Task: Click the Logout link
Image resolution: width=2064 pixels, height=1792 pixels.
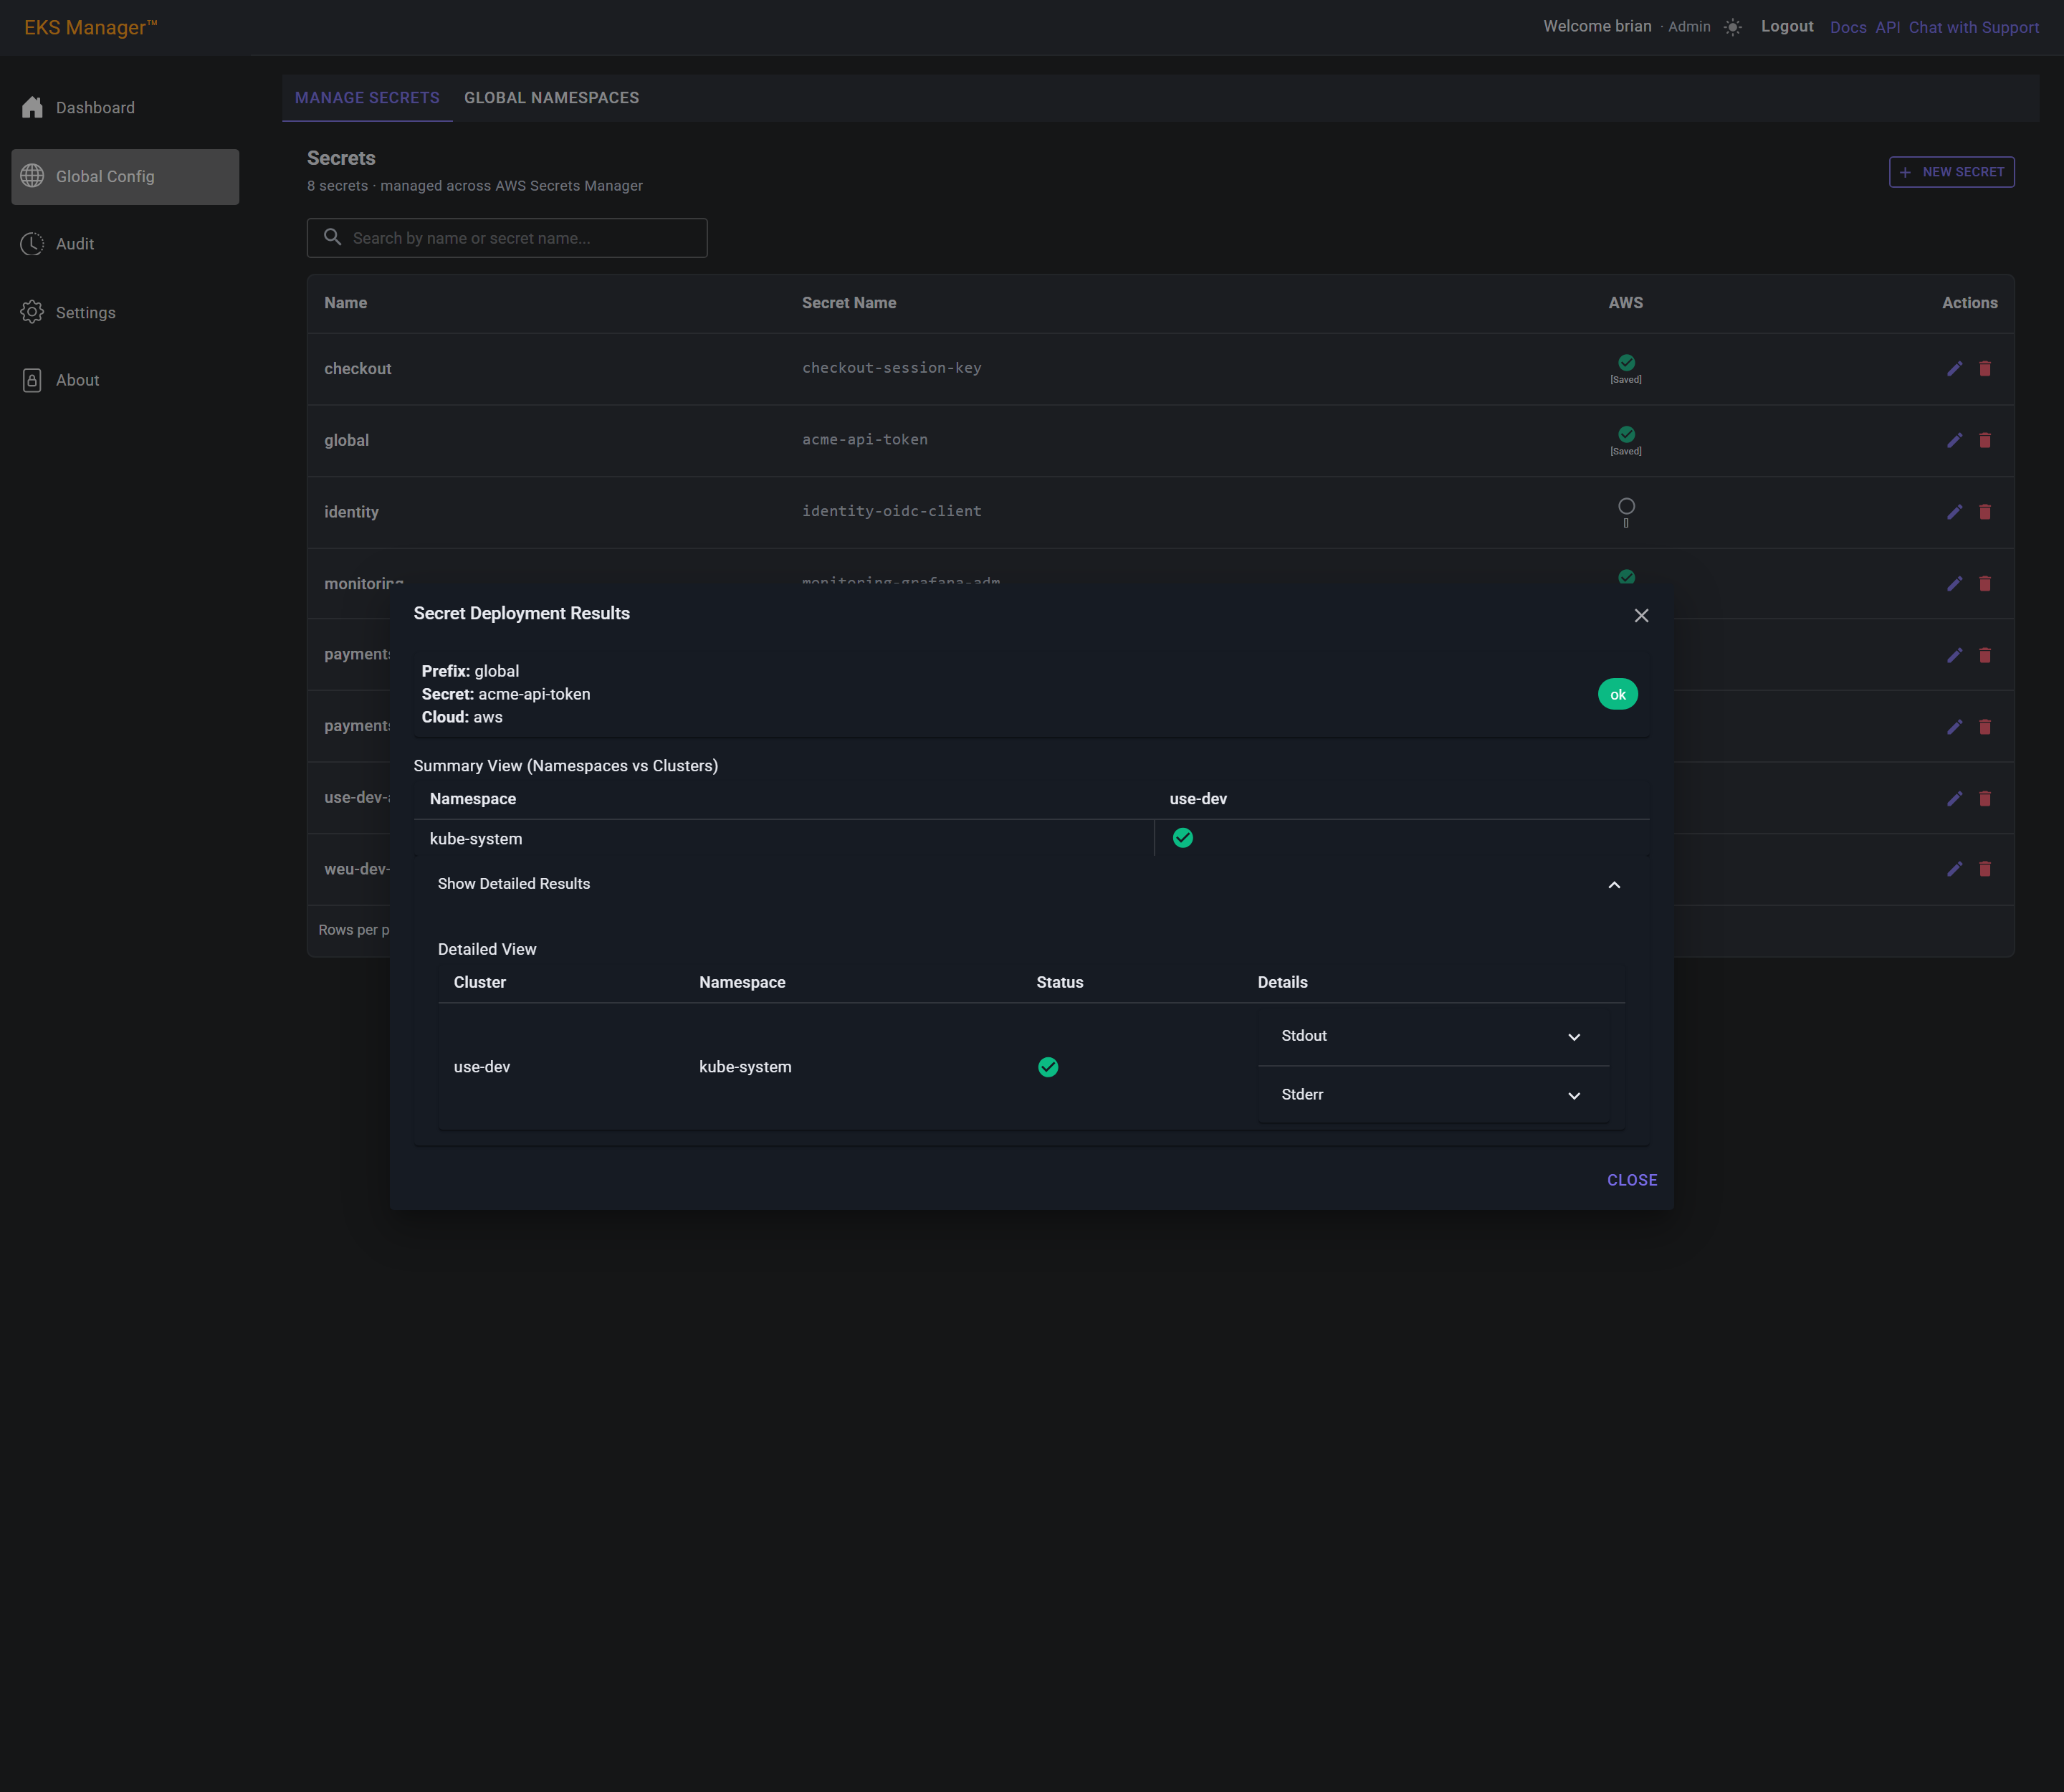Action: click(x=1787, y=27)
